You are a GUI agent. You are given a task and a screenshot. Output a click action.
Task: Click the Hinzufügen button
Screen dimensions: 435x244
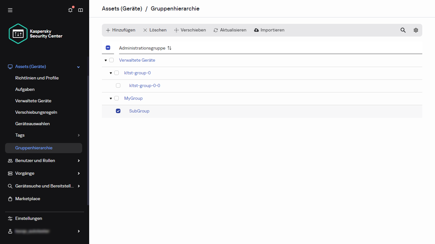coord(120,30)
